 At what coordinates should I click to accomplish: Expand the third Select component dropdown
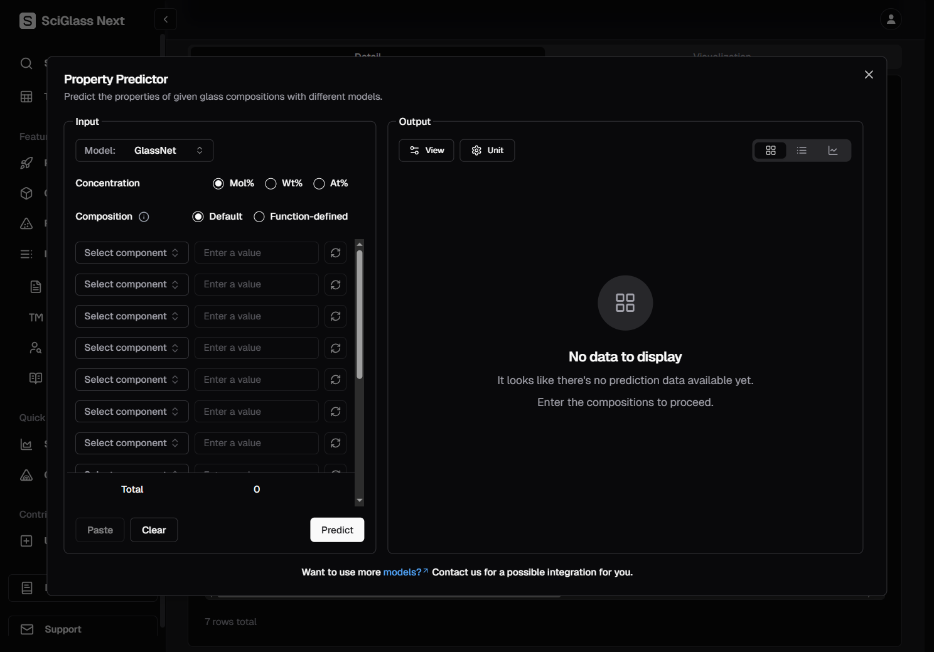click(132, 316)
